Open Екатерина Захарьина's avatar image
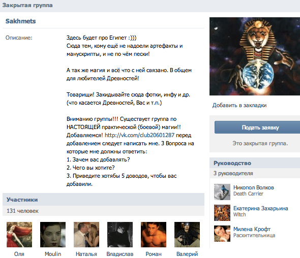 pyautogui.click(x=222, y=213)
